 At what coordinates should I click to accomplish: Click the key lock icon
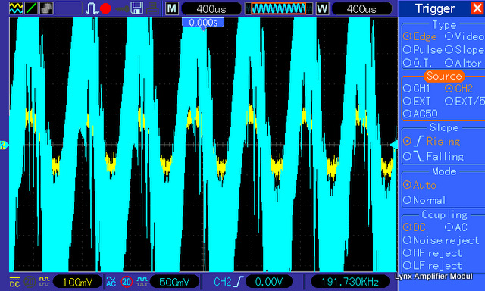(121, 9)
